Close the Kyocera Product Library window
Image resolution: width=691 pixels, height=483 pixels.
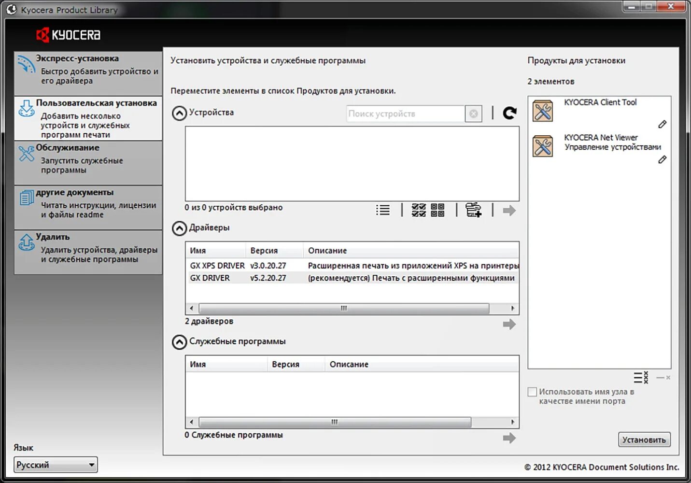pyautogui.click(x=671, y=6)
